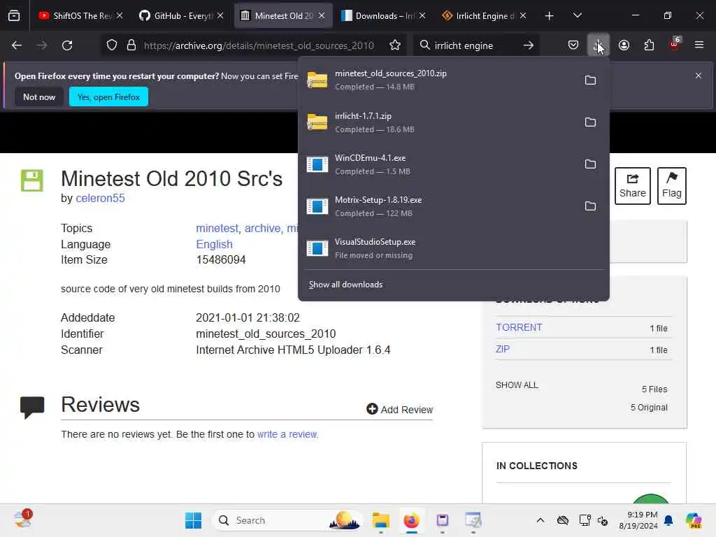
Task: Open minetest_old_sources_2010.zip download
Action: click(438, 80)
